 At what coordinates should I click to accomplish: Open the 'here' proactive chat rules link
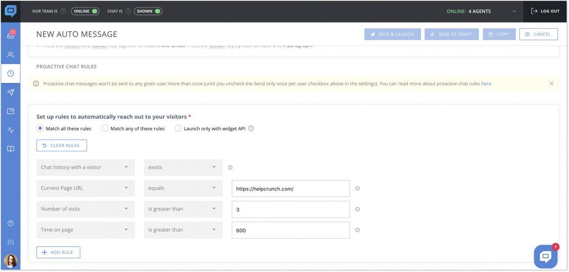486,84
